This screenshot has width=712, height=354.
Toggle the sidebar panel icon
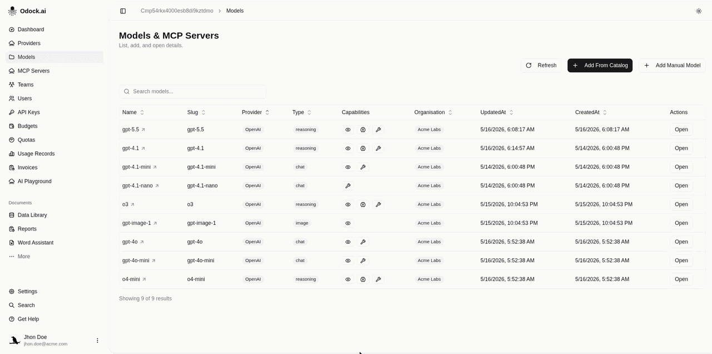(123, 11)
